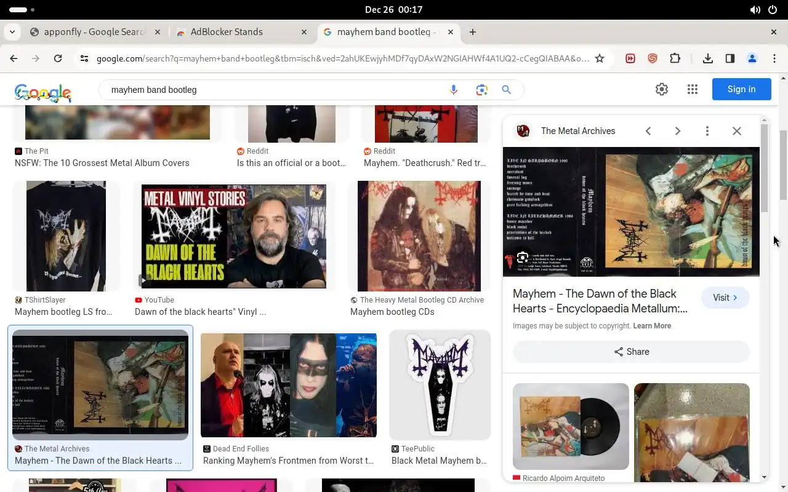Share the previewed image
This screenshot has width=788, height=492.
(631, 352)
